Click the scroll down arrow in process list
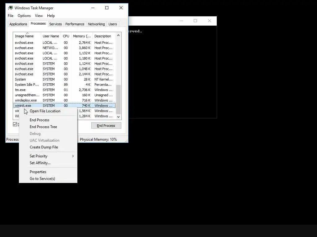This screenshot has height=237, width=317. (119, 117)
